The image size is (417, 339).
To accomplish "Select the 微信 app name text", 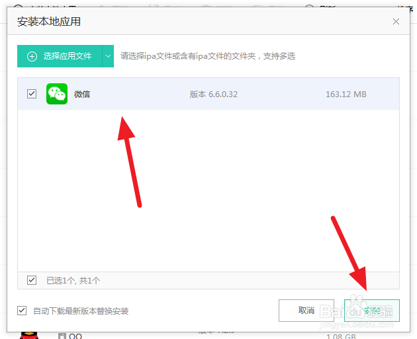I will (82, 94).
